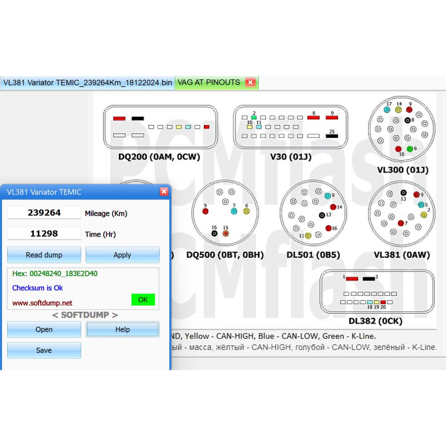Image resolution: width=446 pixels, height=446 pixels.
Task: Click the < SOFTDUMP > label
Action: [x=85, y=315]
